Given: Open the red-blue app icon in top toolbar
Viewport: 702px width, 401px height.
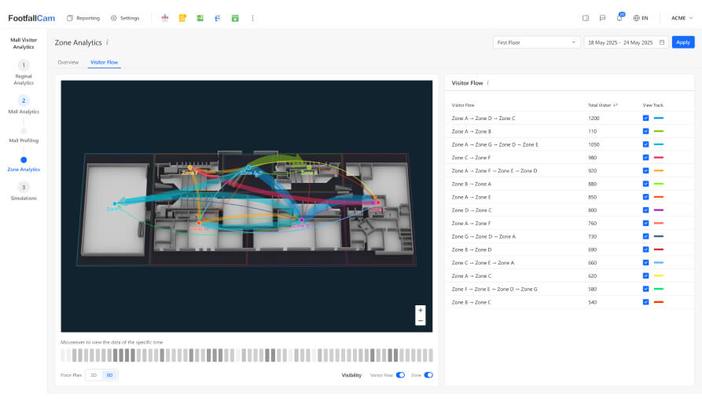Looking at the screenshot, I should click(165, 18).
